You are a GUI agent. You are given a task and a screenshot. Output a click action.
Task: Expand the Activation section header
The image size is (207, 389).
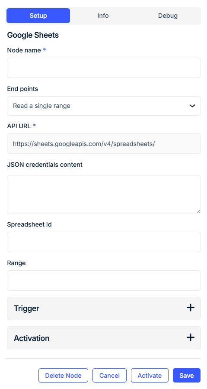[x=104, y=338]
